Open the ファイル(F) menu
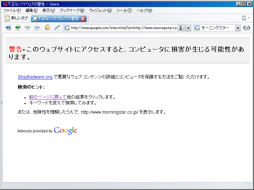 pyautogui.click(x=12, y=10)
